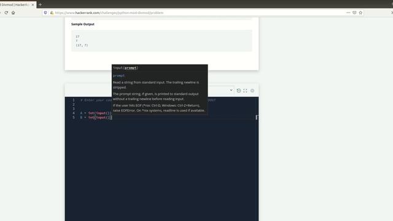Reload the current page
Viewport: 393px width, 221px height.
[x=6, y=12]
